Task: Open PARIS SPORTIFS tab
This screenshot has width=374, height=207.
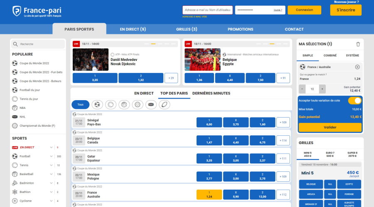Action: (x=79, y=29)
